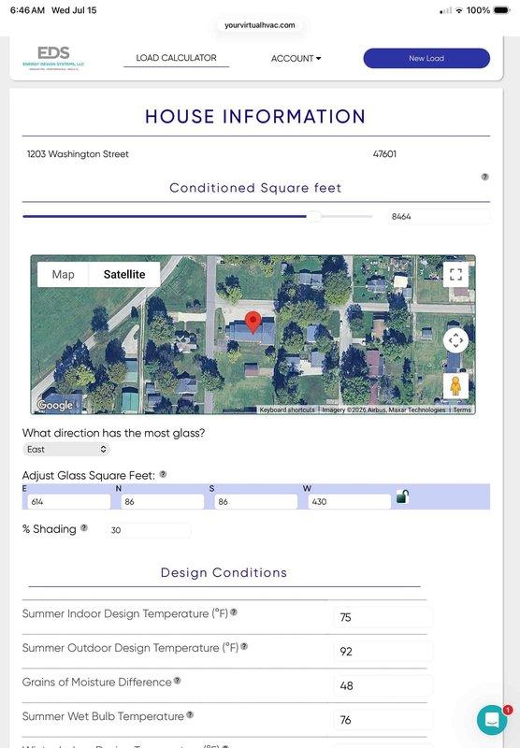This screenshot has width=520, height=748.
Task: Expand the Account dropdown menu
Action: point(296,58)
